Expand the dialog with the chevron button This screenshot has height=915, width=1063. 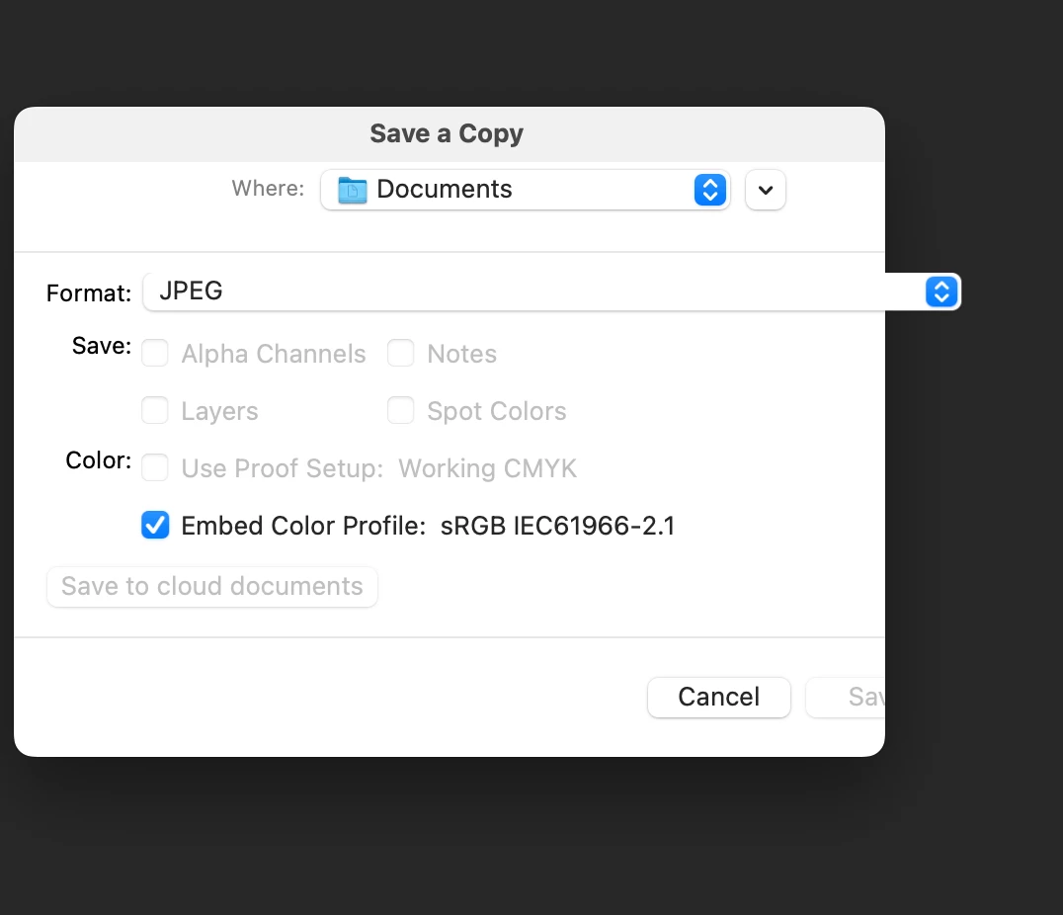pos(766,190)
